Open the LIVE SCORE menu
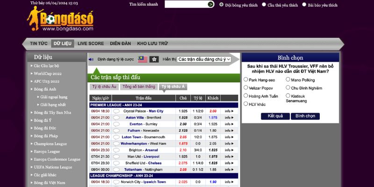The width and height of the screenshot is (374, 187). point(91,43)
